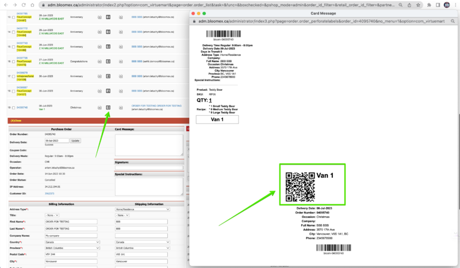The width and height of the screenshot is (460, 268).
Task: Tick checkbox for order row 17
Action: (13, 76)
